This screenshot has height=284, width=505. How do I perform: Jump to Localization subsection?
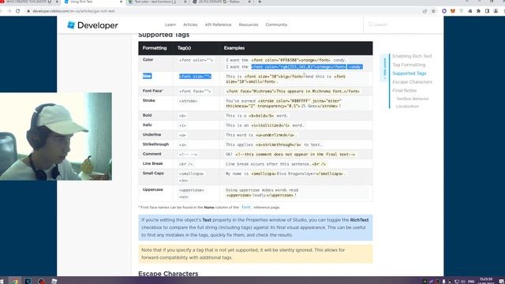point(407,106)
